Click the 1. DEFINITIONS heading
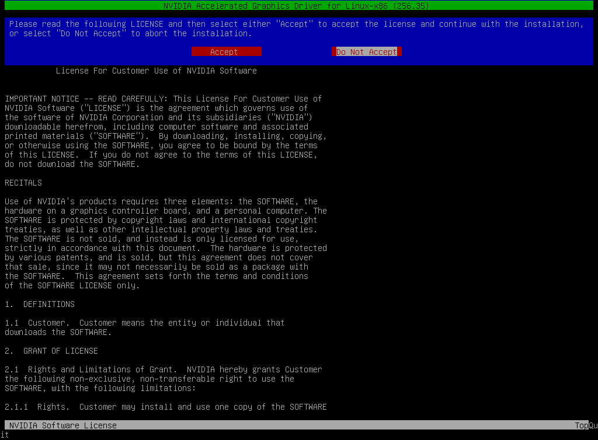Viewport: 598px width, 440px height. 40,305
